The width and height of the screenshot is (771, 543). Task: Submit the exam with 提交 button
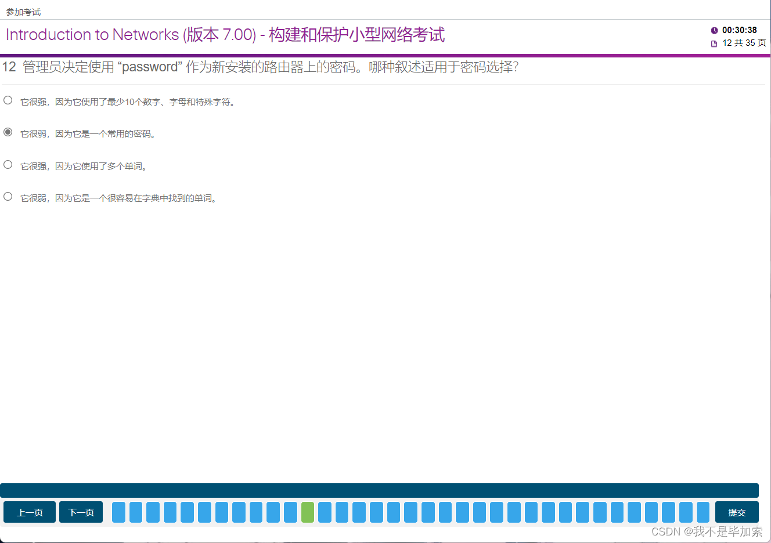pos(737,512)
